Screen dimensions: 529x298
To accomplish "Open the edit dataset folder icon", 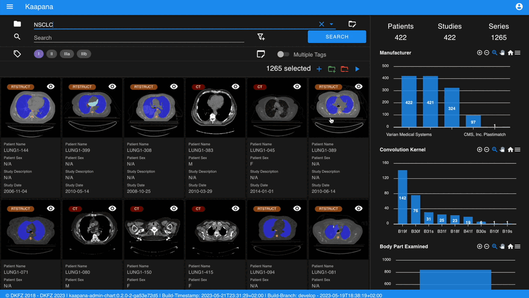I will (x=352, y=24).
